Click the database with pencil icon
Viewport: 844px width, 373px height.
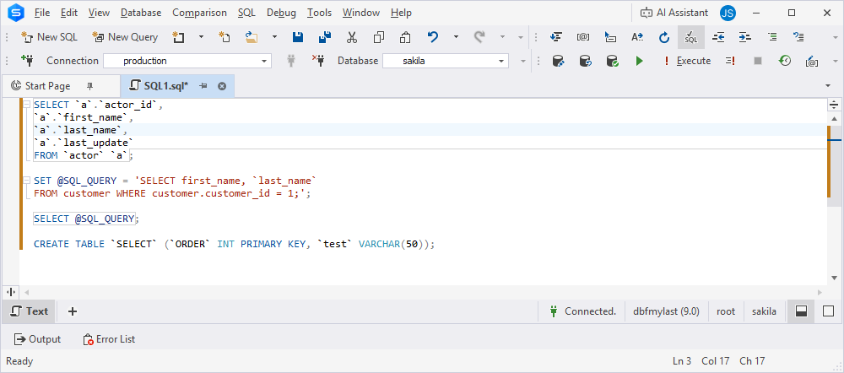[558, 61]
